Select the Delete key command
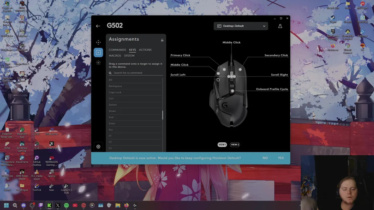Viewport: 374px width, 210px height. point(135,105)
